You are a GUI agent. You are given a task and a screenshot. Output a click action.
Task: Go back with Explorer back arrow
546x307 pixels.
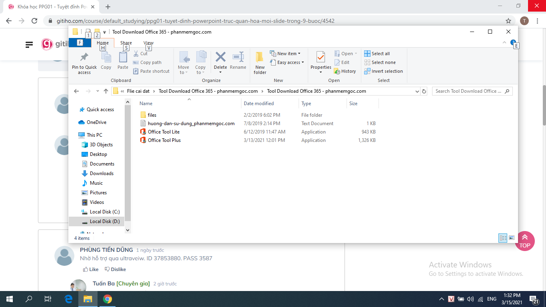77,91
